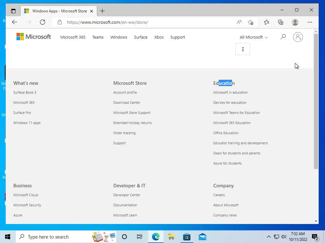Go back with the browser back arrow
This screenshot has height=243, width=325.
click(x=15, y=22)
